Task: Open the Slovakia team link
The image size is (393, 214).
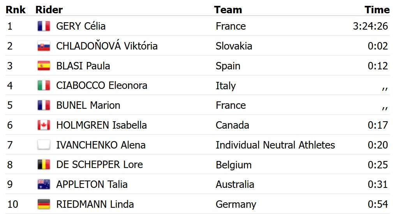Action: click(234, 46)
